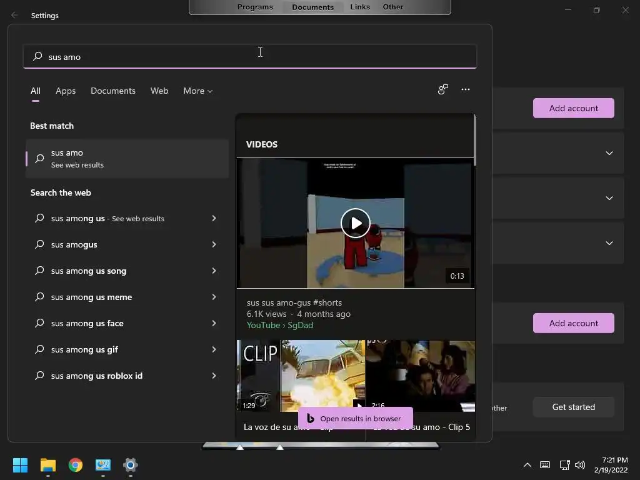Click La voz de su amo - Clip 5
Image resolution: width=640 pixels, height=480 pixels.
(x=422, y=427)
